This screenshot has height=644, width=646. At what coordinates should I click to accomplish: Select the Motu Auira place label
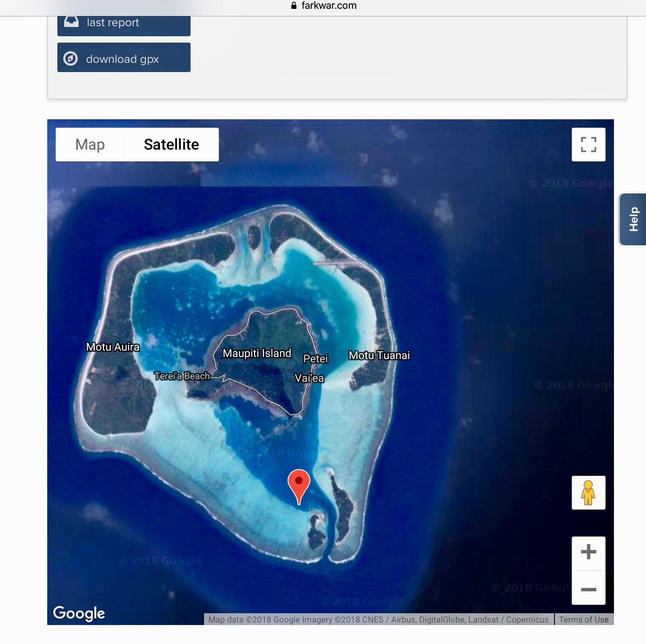(x=113, y=347)
